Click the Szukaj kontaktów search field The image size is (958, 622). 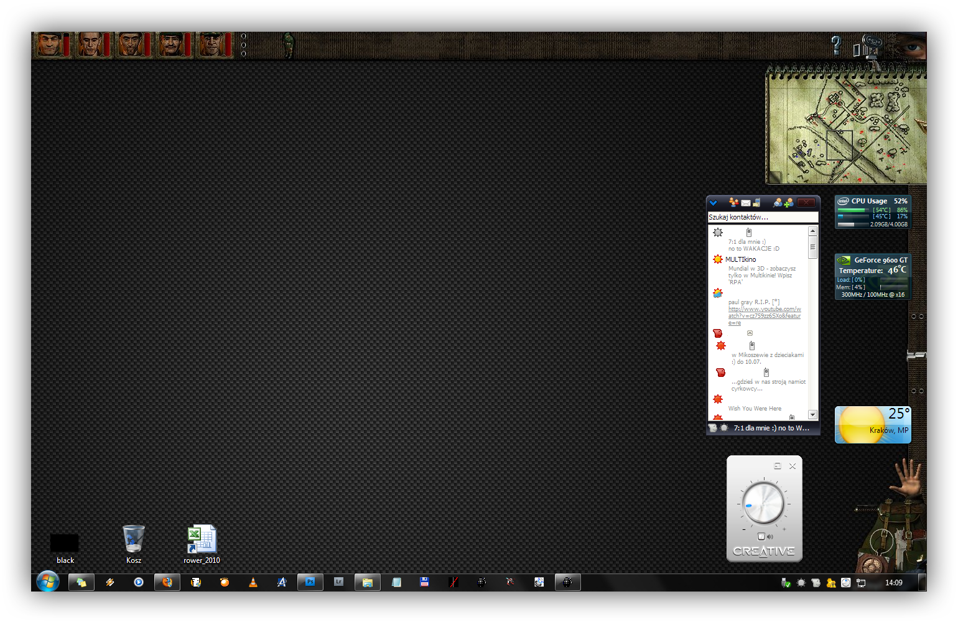pos(763,217)
